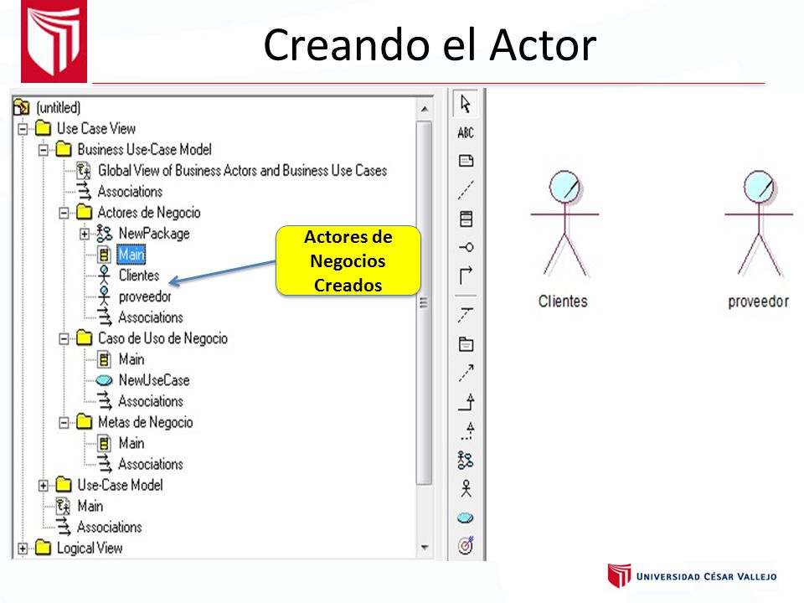Screen dimensions: 804x603
Task: Select Associations under Metas de Negocio
Action: [x=151, y=464]
